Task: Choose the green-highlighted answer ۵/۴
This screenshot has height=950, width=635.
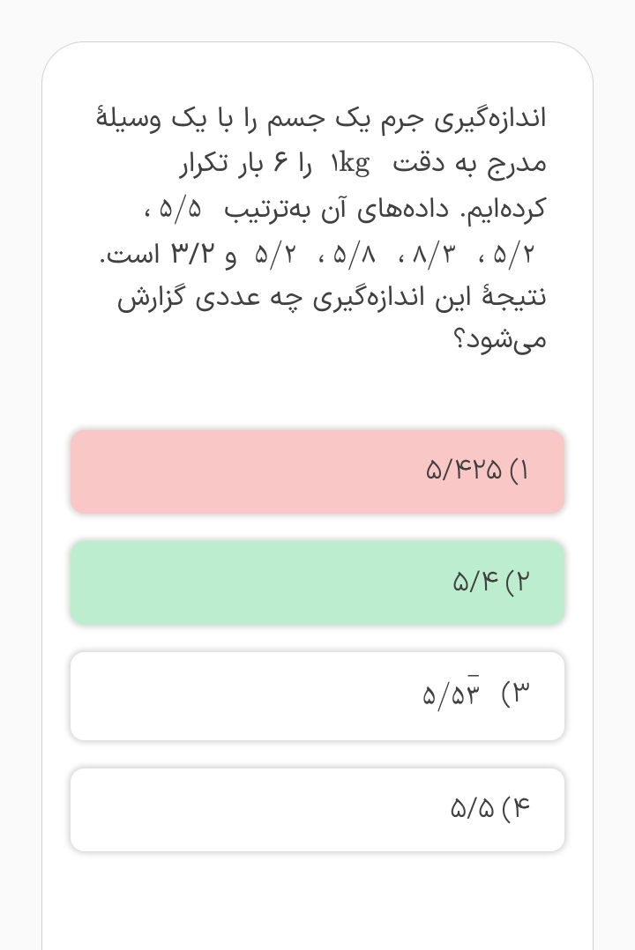Action: pyautogui.click(x=317, y=583)
